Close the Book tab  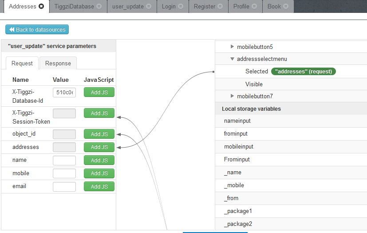pos(286,7)
